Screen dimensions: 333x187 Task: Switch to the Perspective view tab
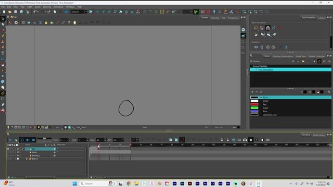point(233,18)
